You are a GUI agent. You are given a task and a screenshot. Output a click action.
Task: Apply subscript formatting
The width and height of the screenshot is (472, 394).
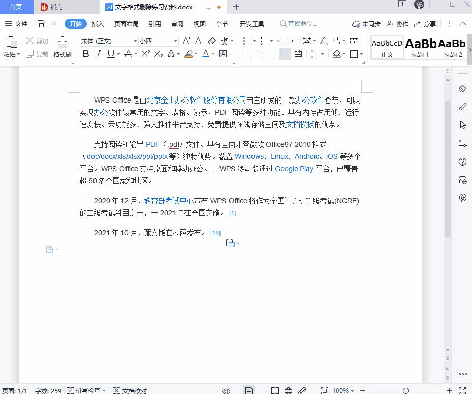[x=159, y=54]
